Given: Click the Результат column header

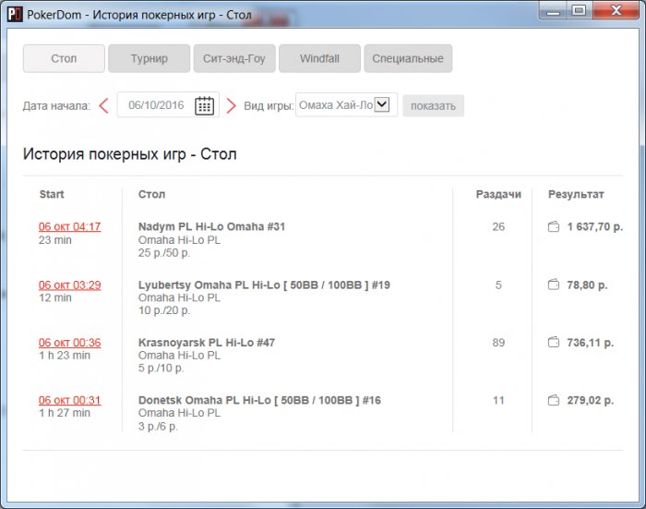Looking at the screenshot, I should click(576, 194).
